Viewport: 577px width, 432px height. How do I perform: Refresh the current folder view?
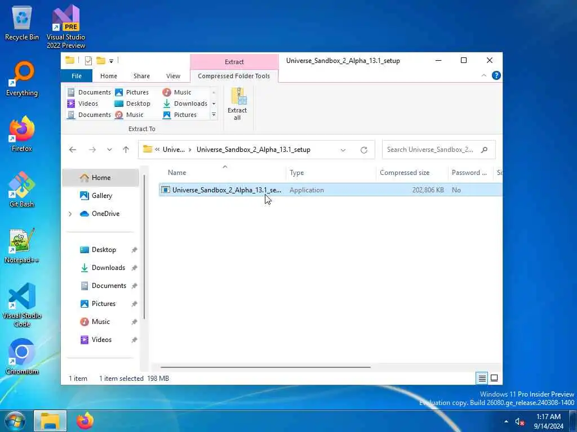coord(364,150)
